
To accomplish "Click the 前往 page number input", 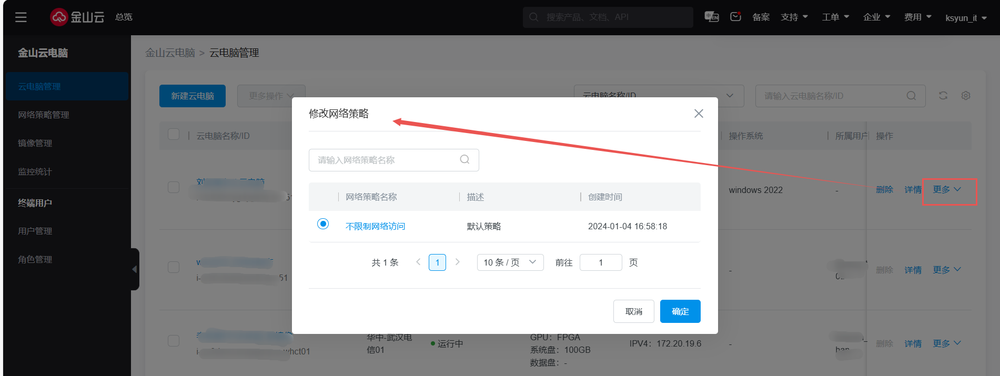I will pos(601,262).
